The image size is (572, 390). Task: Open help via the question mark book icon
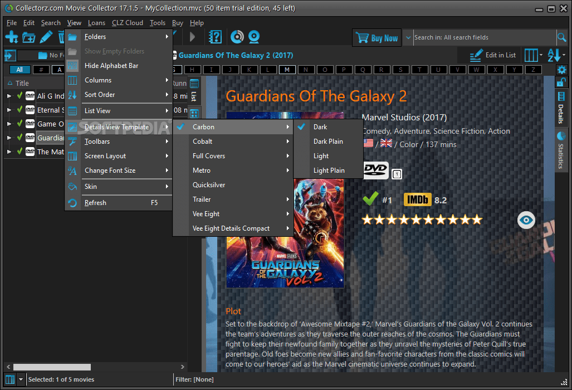[216, 37]
